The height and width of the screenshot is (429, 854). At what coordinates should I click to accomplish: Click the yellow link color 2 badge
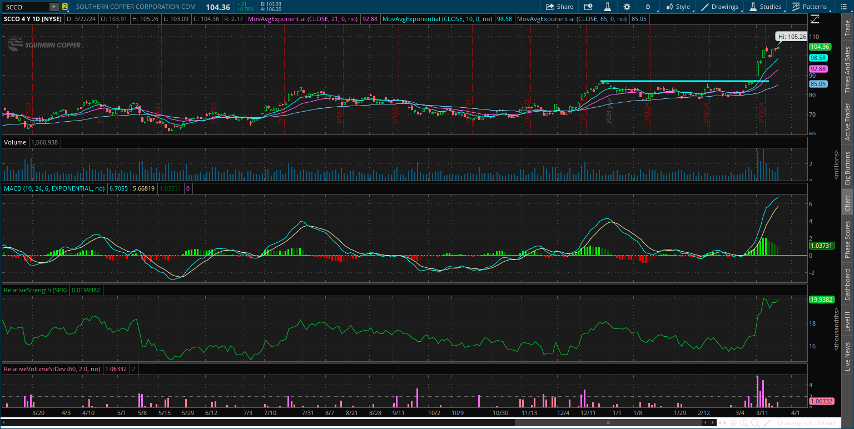pyautogui.click(x=65, y=7)
